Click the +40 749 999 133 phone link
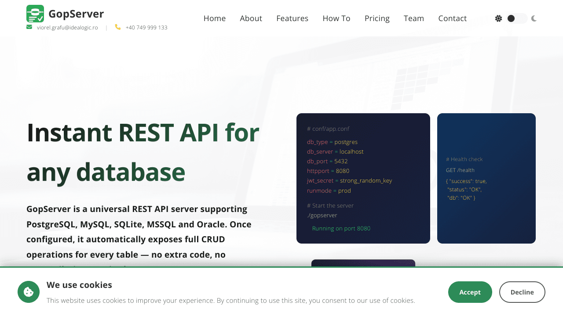Viewport: 563px width, 316px height. (146, 27)
